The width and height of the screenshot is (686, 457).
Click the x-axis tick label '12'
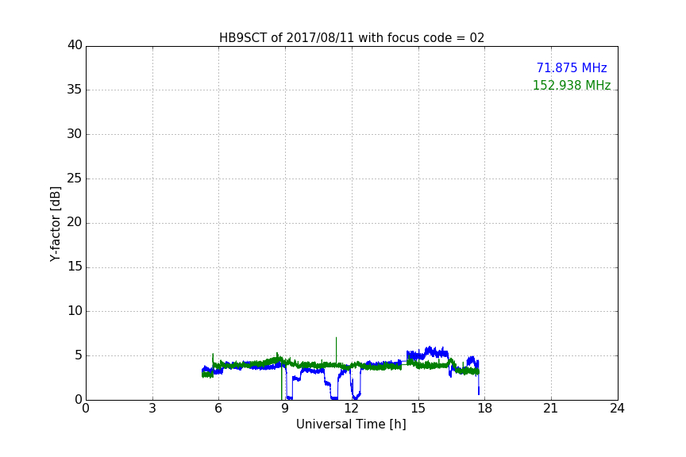tap(352, 409)
